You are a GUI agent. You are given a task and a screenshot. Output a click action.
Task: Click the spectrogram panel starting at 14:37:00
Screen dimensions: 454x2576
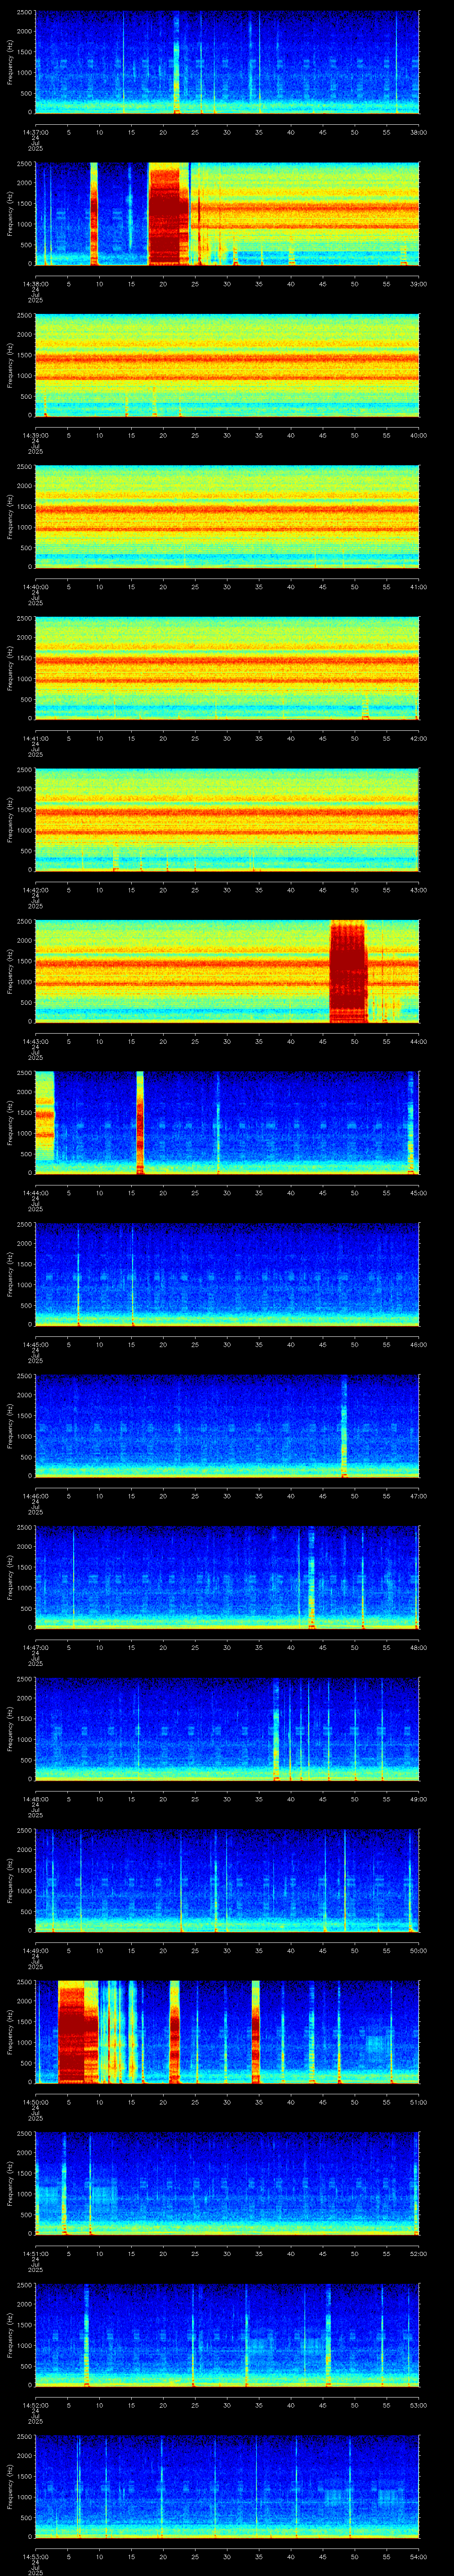click(x=227, y=62)
